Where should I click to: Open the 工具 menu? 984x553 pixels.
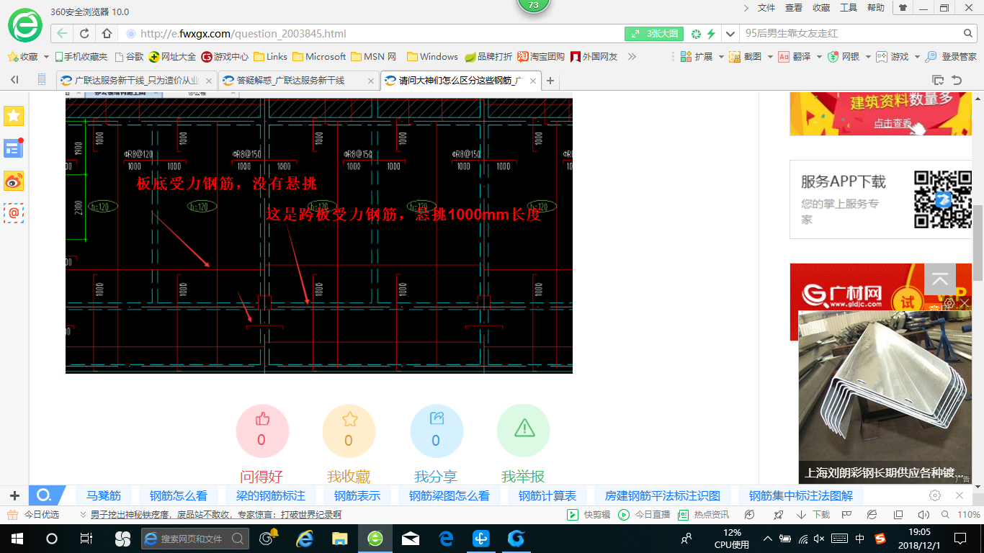click(849, 8)
